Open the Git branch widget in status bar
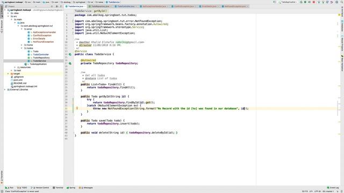Viewport: 344px width, 193px height. pos(328,191)
